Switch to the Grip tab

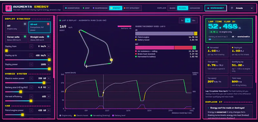(86, 8)
